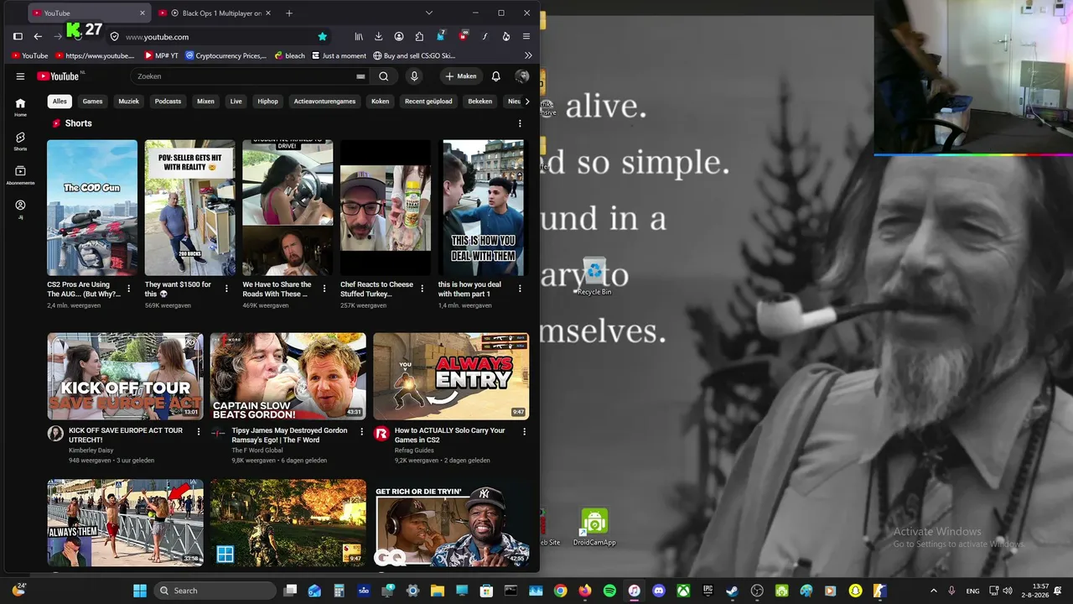
Task: Open Shorts in the sidebar
Action: pyautogui.click(x=20, y=141)
